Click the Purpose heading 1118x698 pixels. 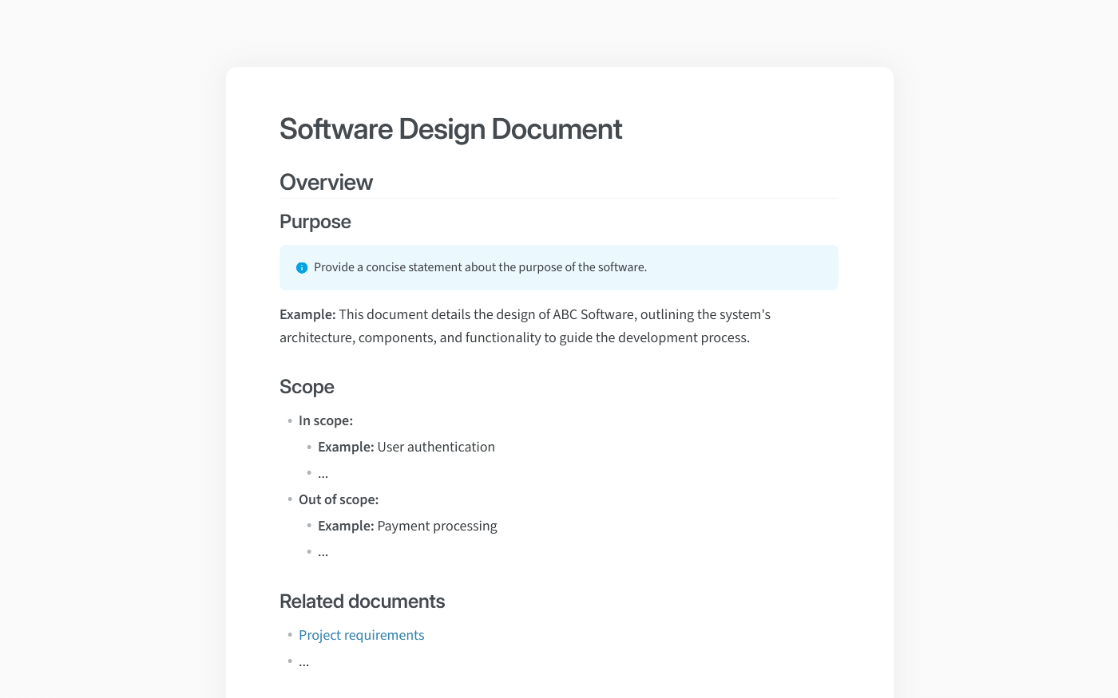[315, 222]
